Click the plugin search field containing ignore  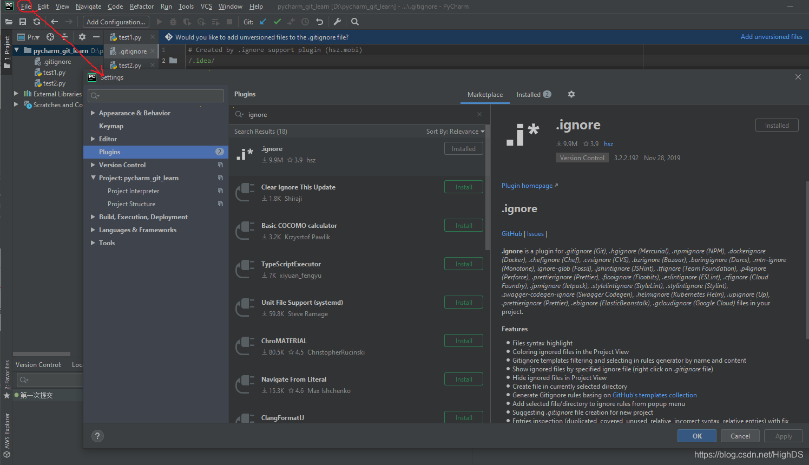coord(359,114)
